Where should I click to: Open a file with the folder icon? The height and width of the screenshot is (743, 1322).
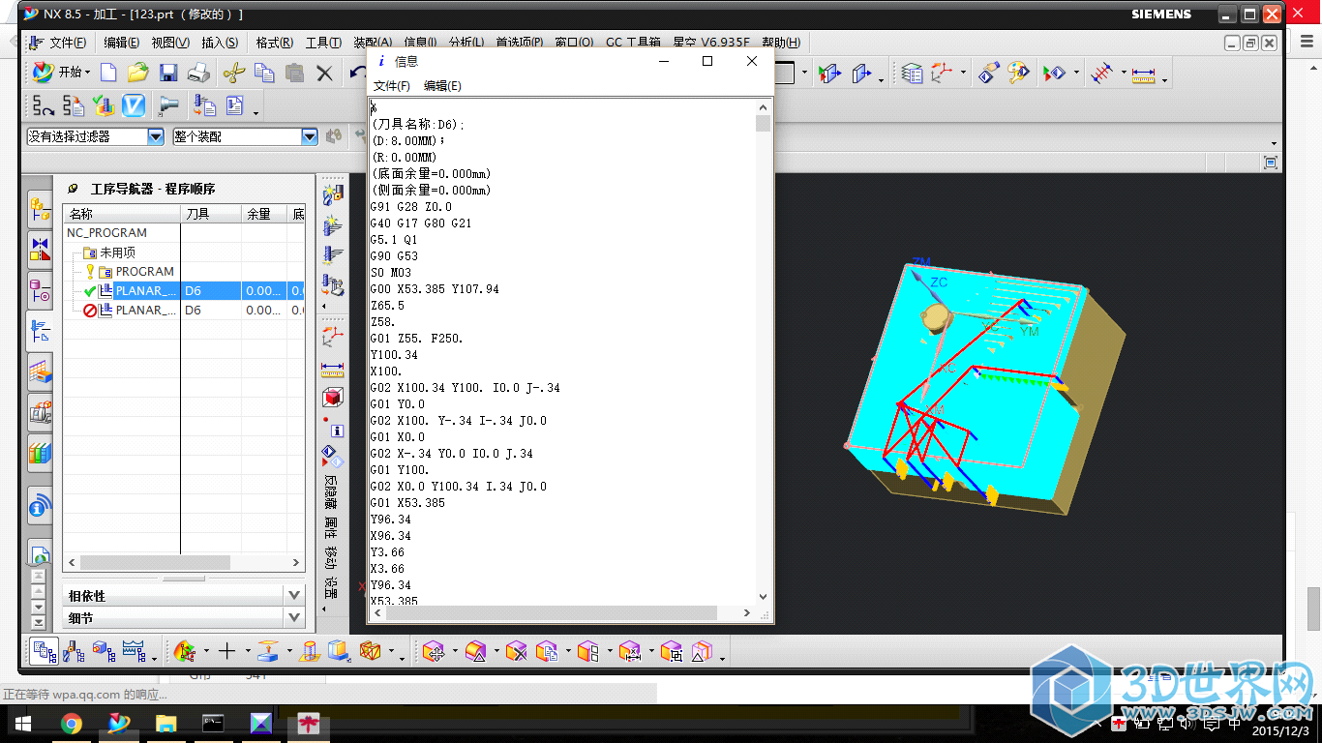pos(137,73)
